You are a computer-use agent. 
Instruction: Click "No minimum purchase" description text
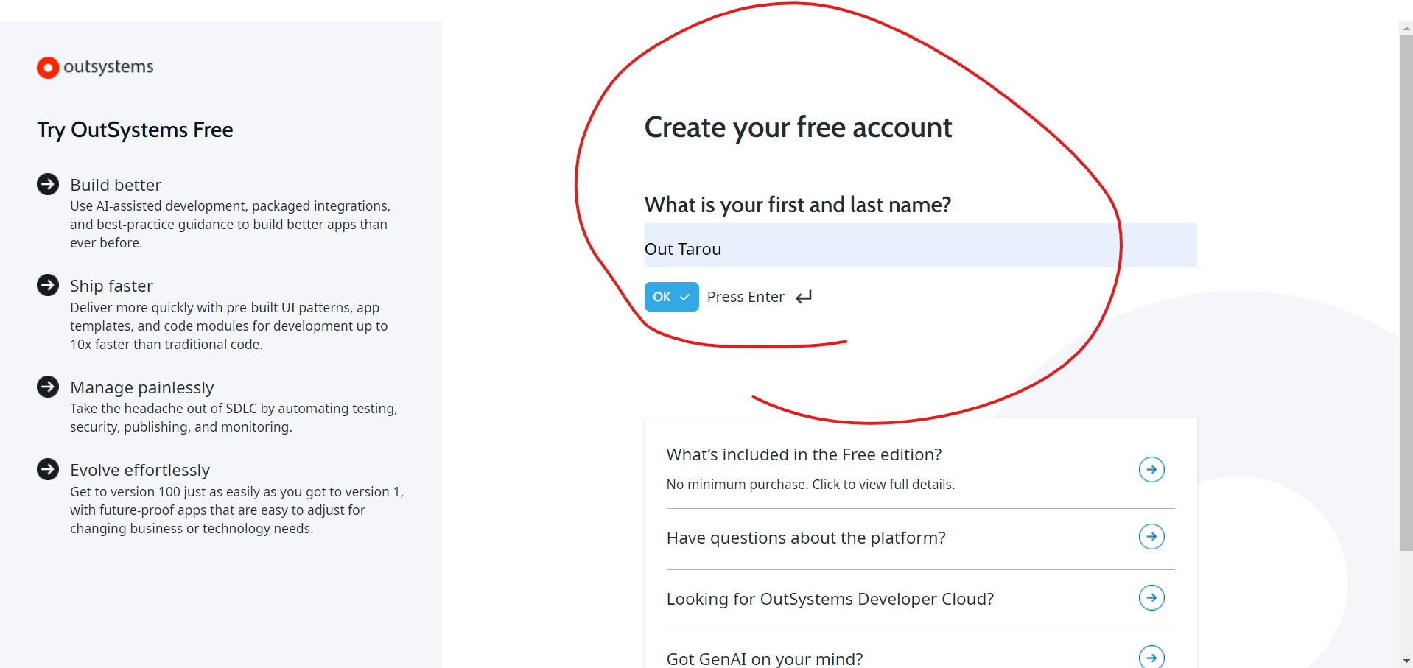tap(810, 484)
